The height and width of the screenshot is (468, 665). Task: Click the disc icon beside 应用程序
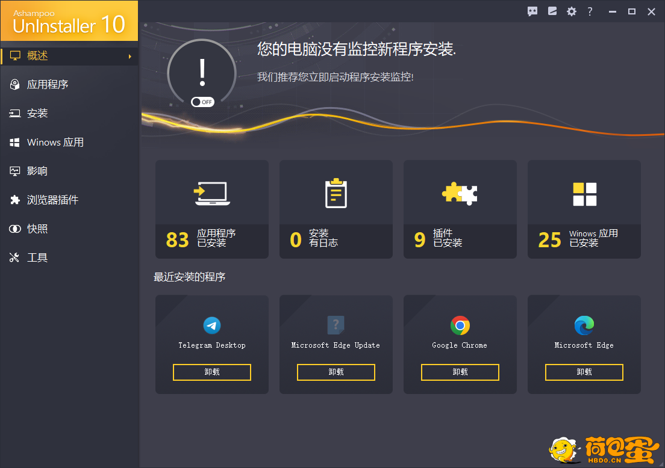pos(15,85)
